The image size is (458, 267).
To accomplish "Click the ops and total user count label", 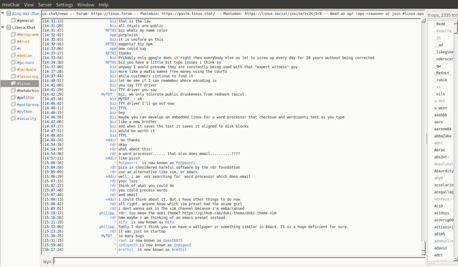I will [x=442, y=15].
